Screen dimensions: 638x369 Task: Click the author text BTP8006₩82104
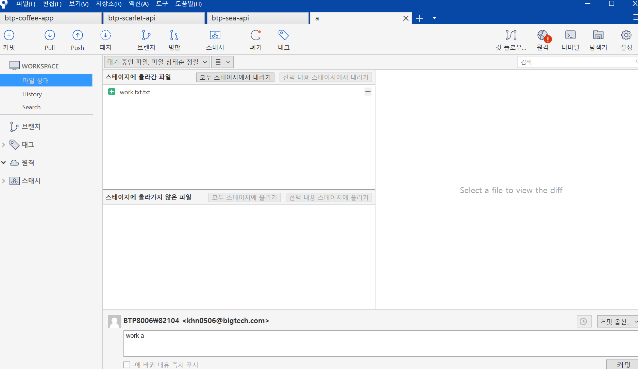coord(151,321)
